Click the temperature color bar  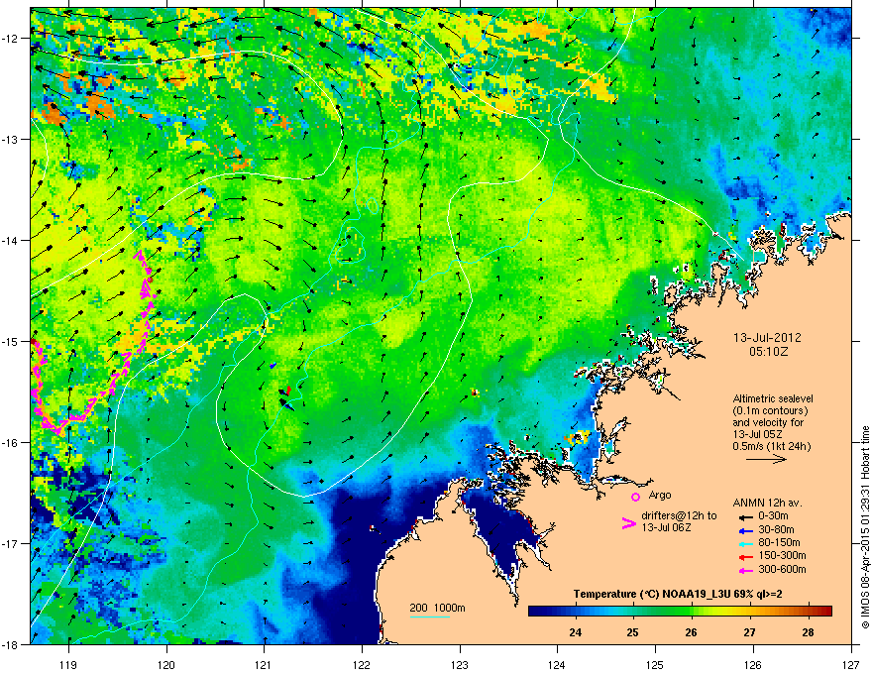pos(680,612)
